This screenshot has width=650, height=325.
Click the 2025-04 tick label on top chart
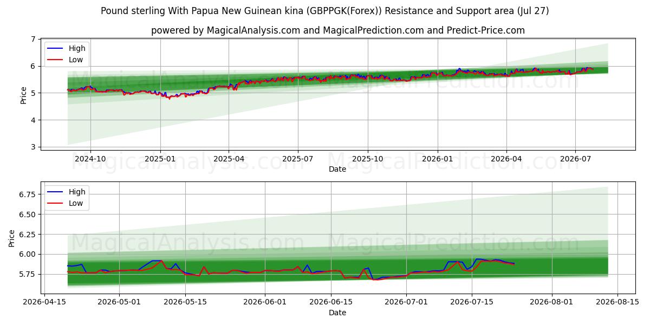tap(229, 159)
